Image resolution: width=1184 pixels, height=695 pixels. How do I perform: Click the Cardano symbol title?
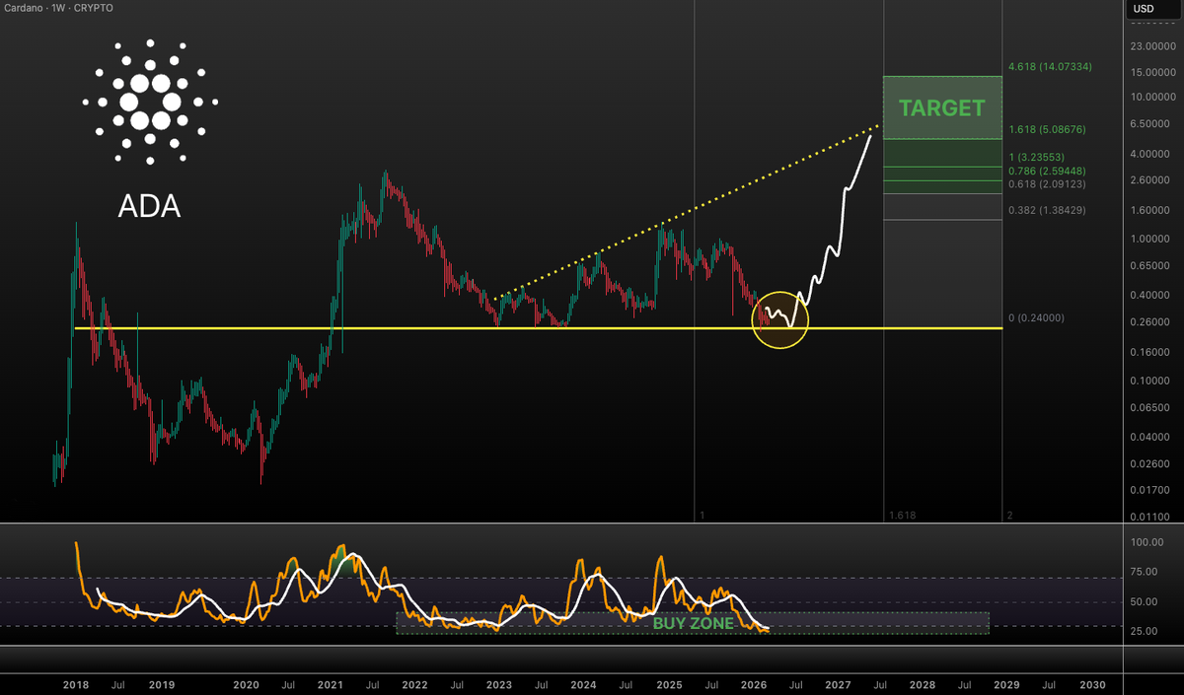tap(59, 8)
